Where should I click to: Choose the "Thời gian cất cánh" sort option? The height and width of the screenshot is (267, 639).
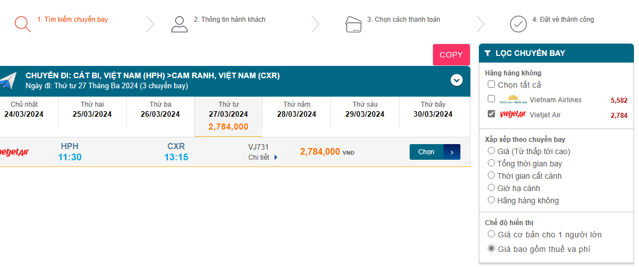tap(492, 175)
